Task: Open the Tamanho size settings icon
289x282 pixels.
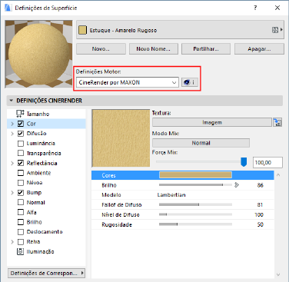Action: 20,114
